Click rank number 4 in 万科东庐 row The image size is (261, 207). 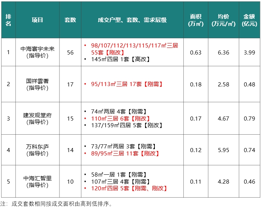8,150
